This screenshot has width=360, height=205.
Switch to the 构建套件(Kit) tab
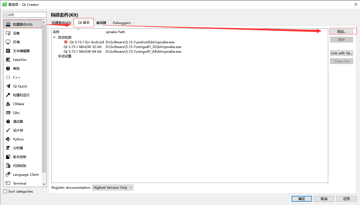pyautogui.click(x=61, y=23)
